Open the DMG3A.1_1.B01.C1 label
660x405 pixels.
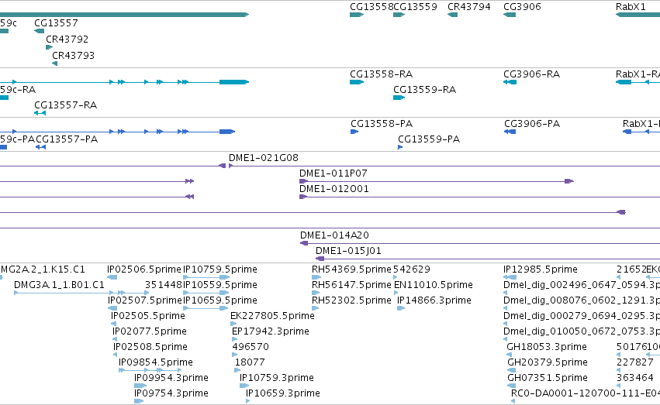pos(59,285)
